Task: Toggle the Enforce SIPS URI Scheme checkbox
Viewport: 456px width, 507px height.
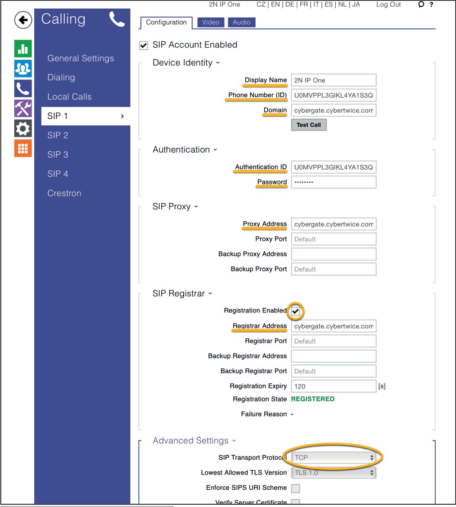Action: [295, 488]
